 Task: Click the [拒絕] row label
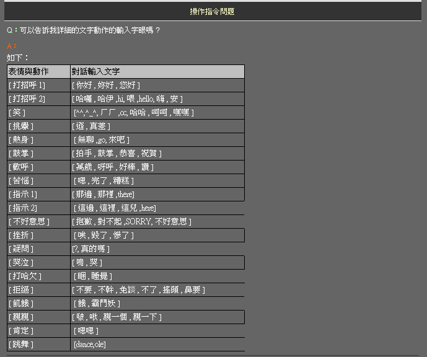pos(38,290)
